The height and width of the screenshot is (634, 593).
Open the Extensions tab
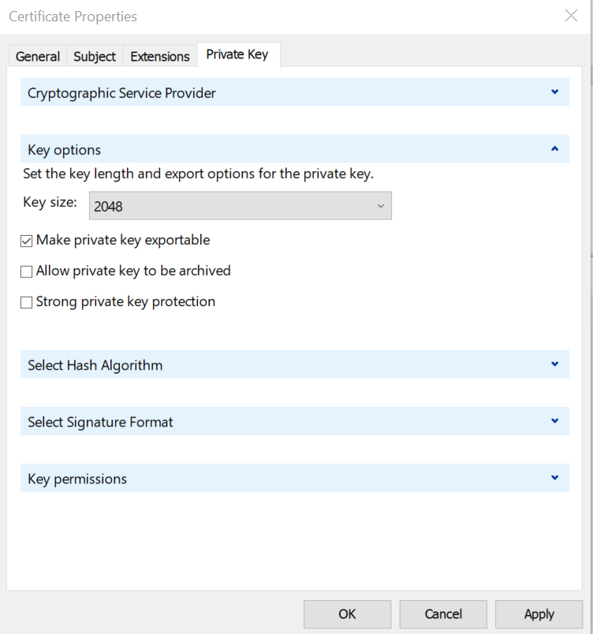[x=159, y=56]
